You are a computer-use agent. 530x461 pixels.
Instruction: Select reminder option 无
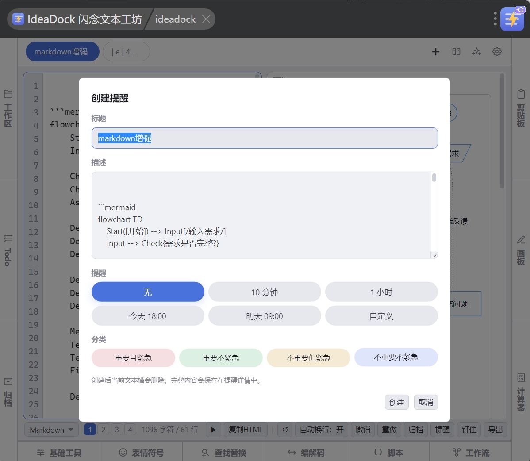(x=148, y=292)
